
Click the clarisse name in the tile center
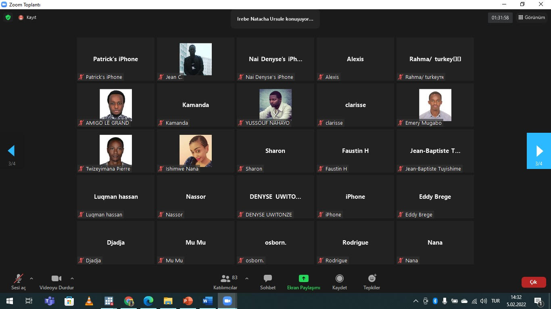coord(355,105)
